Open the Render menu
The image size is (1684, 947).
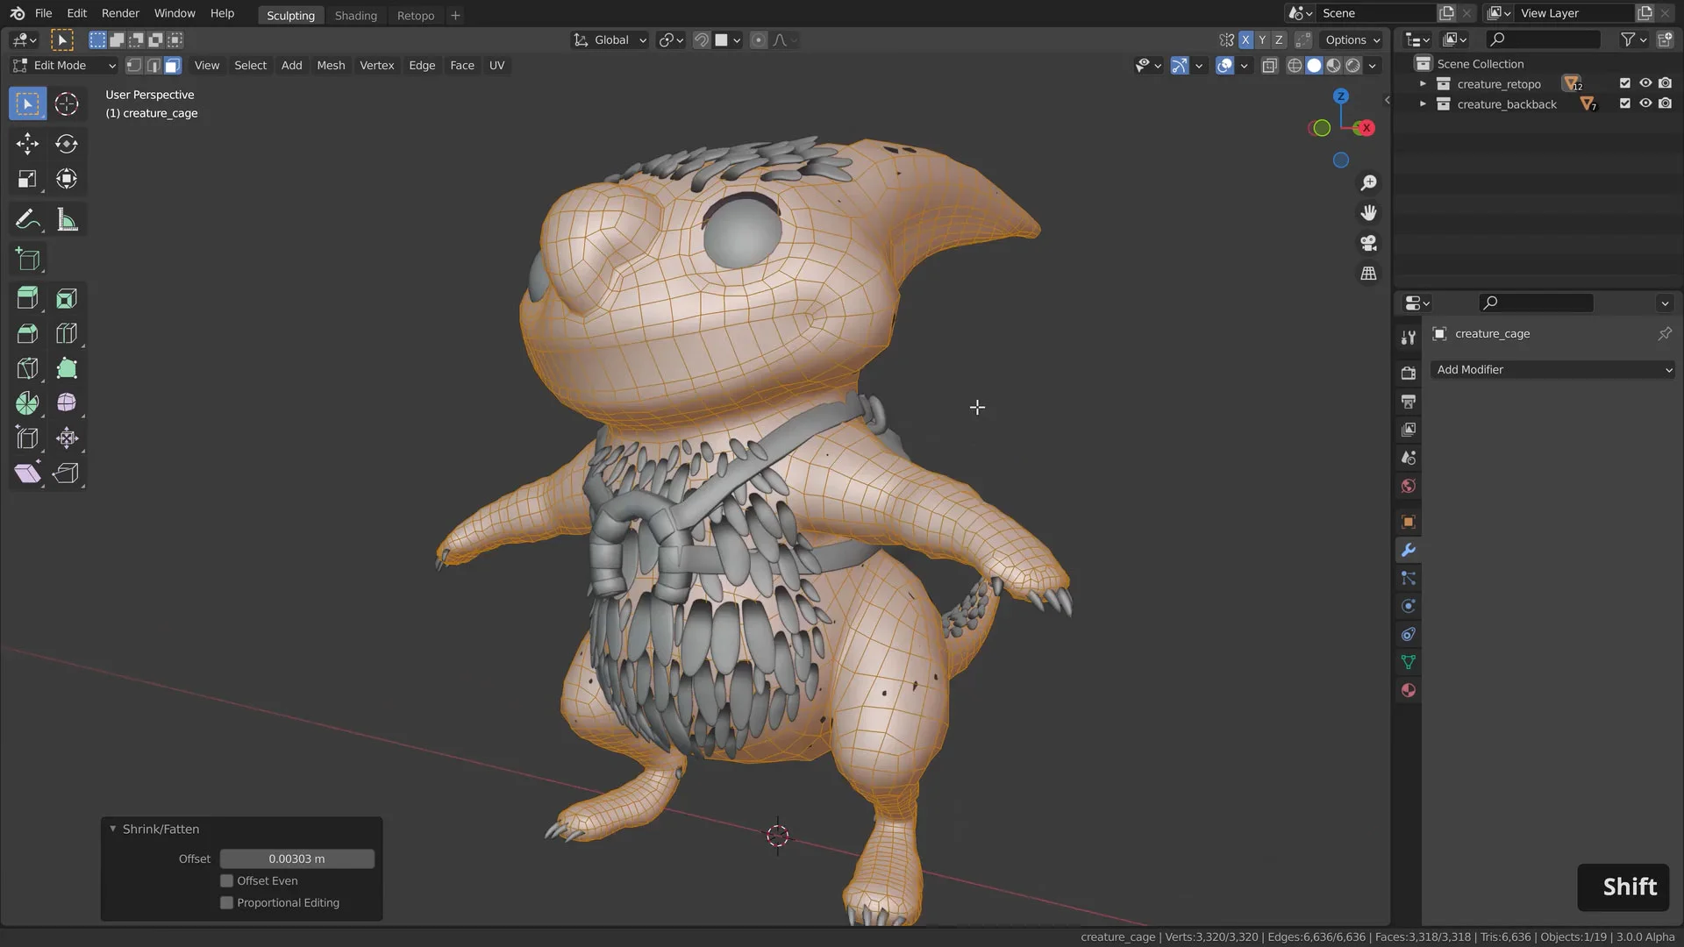(120, 13)
